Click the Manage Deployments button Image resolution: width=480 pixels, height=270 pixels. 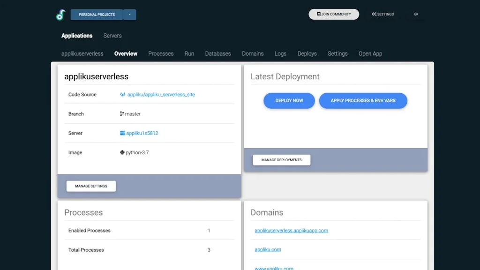[x=281, y=160]
